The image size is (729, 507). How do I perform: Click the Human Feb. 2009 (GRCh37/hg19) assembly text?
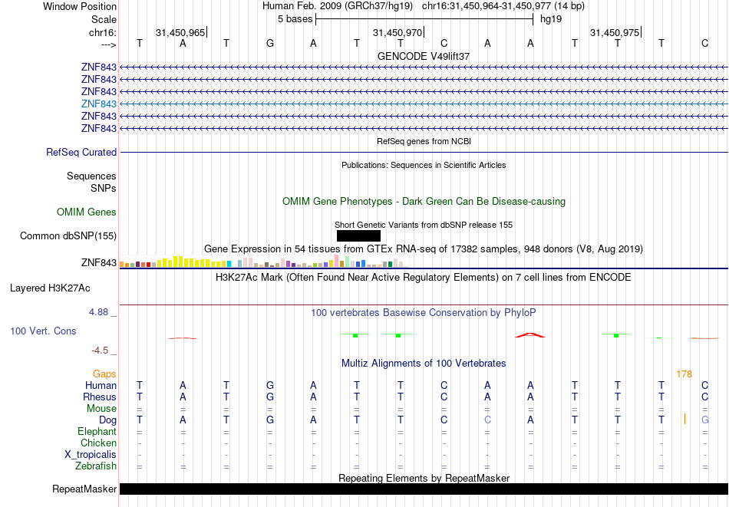pyautogui.click(x=338, y=6)
